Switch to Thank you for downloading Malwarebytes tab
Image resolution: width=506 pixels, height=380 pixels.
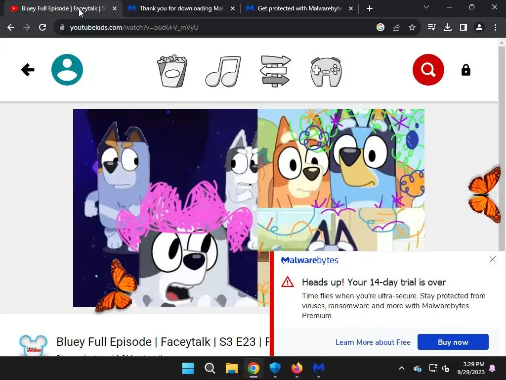point(181,8)
